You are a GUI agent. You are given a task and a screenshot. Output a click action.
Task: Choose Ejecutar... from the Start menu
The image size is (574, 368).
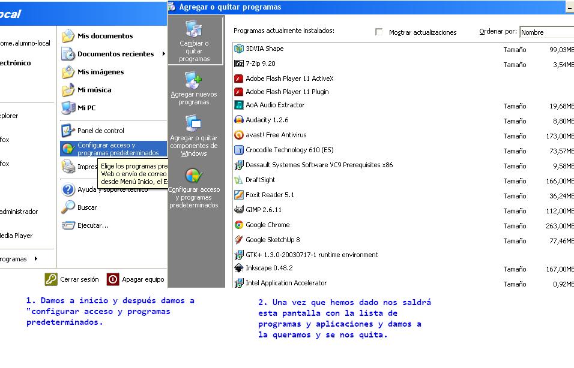coord(93,225)
